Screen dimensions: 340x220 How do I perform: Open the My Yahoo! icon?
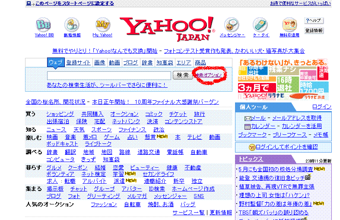(x=102, y=25)
